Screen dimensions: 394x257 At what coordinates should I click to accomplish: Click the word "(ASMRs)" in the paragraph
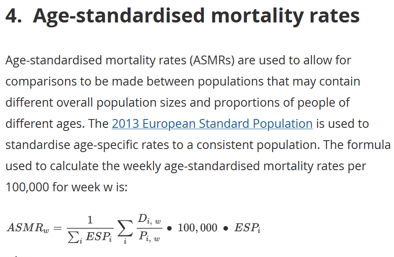[x=212, y=60]
